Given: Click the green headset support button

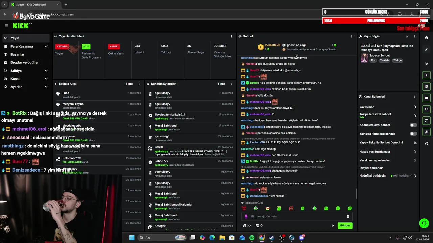Looking at the screenshot, I should coord(424,223).
